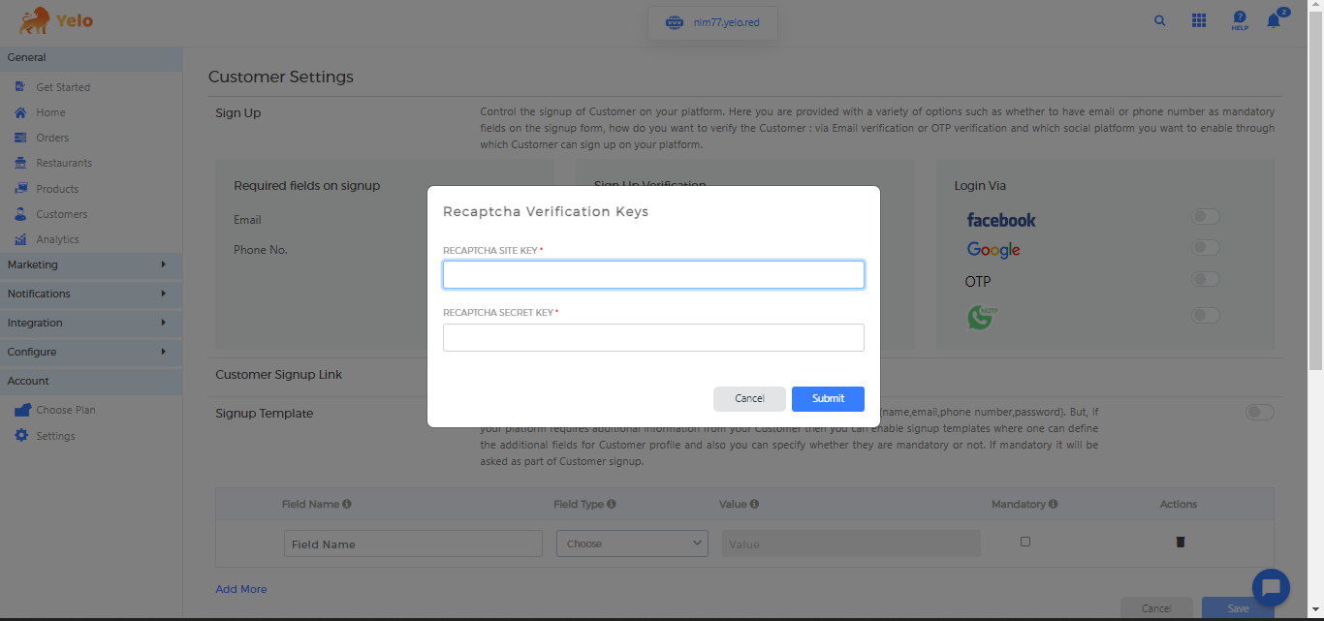
Task: Click the Settings gear in sidebar
Action: (x=21, y=436)
